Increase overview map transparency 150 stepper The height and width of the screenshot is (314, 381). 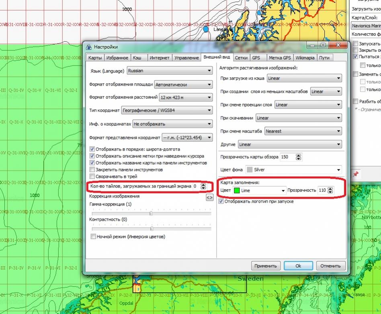(x=298, y=155)
